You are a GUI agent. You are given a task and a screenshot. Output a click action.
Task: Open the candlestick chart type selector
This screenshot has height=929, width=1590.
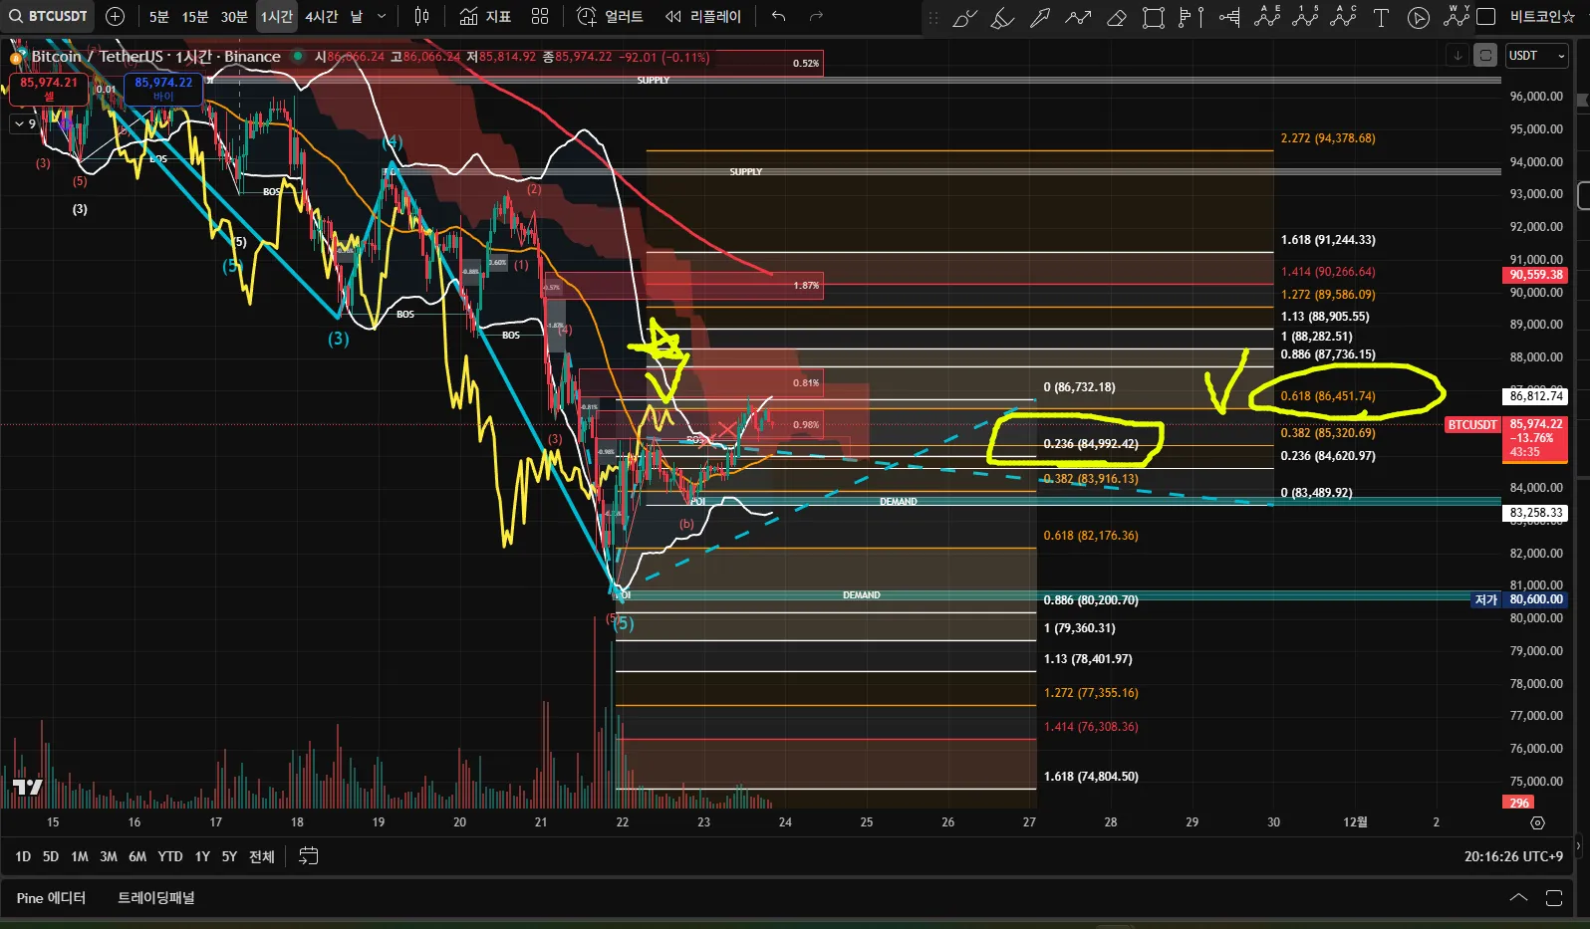point(421,16)
